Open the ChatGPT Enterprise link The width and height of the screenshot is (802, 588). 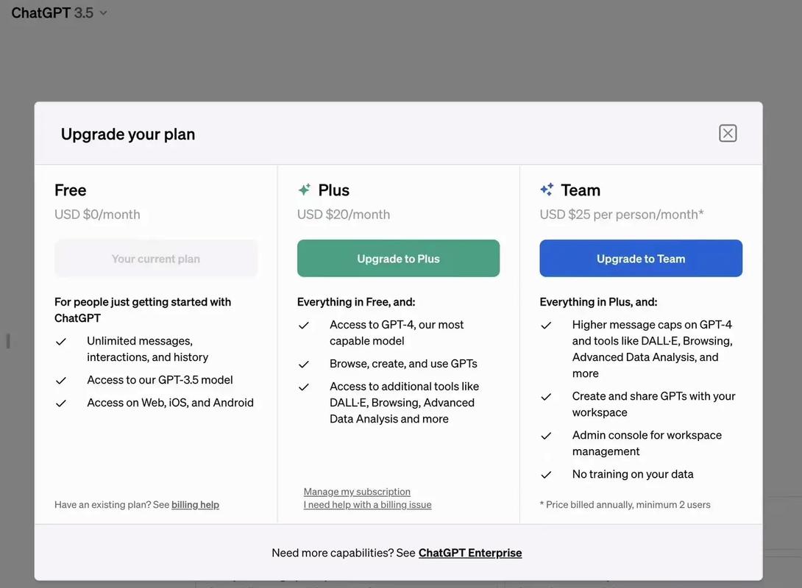click(x=470, y=553)
